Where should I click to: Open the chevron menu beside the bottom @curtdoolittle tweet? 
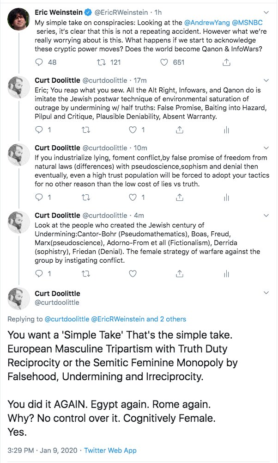[x=266, y=293]
